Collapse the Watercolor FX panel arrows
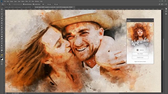The image size is (168, 94). (151, 19)
